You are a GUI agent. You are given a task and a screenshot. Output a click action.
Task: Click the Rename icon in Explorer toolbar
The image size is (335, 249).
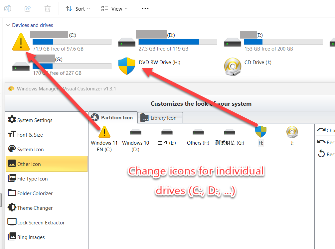pos(8,9)
